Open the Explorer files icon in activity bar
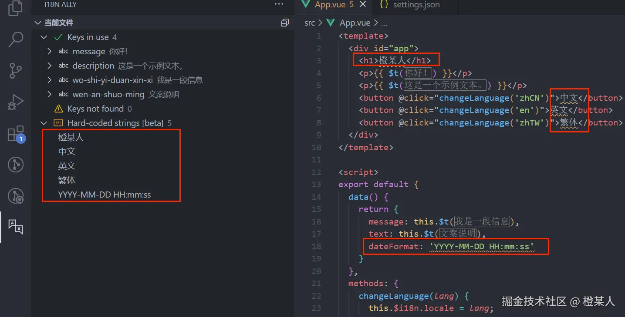This screenshot has height=317, width=625. 16,8
